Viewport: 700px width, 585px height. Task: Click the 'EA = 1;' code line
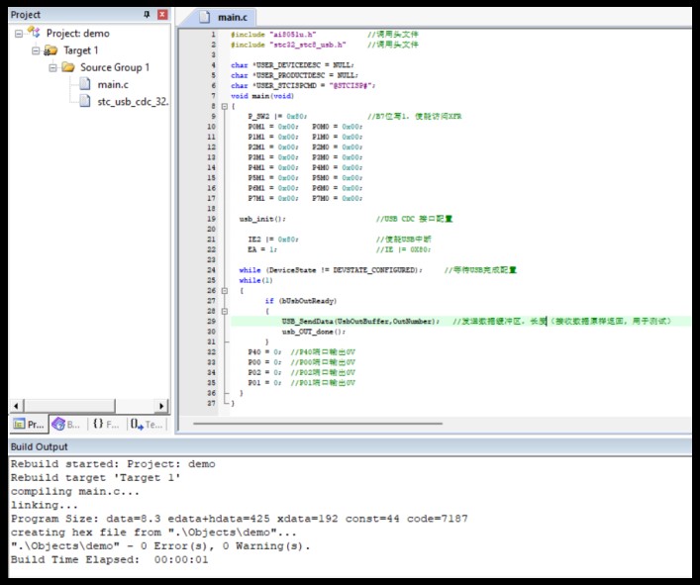pyautogui.click(x=262, y=249)
